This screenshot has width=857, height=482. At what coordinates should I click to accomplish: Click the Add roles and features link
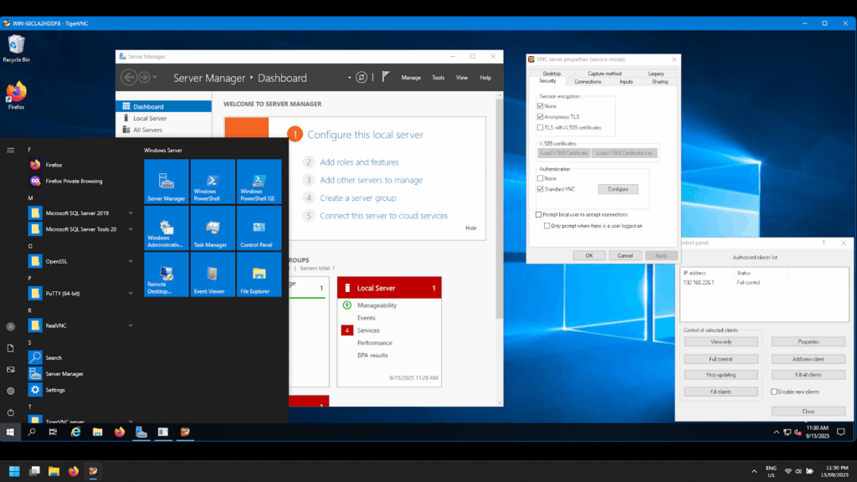359,162
